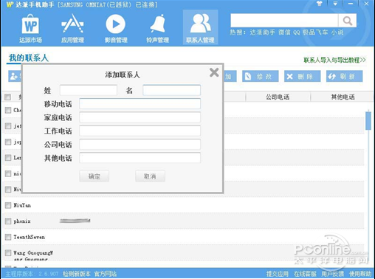Click 检测新版本 in status bar

coord(77,274)
